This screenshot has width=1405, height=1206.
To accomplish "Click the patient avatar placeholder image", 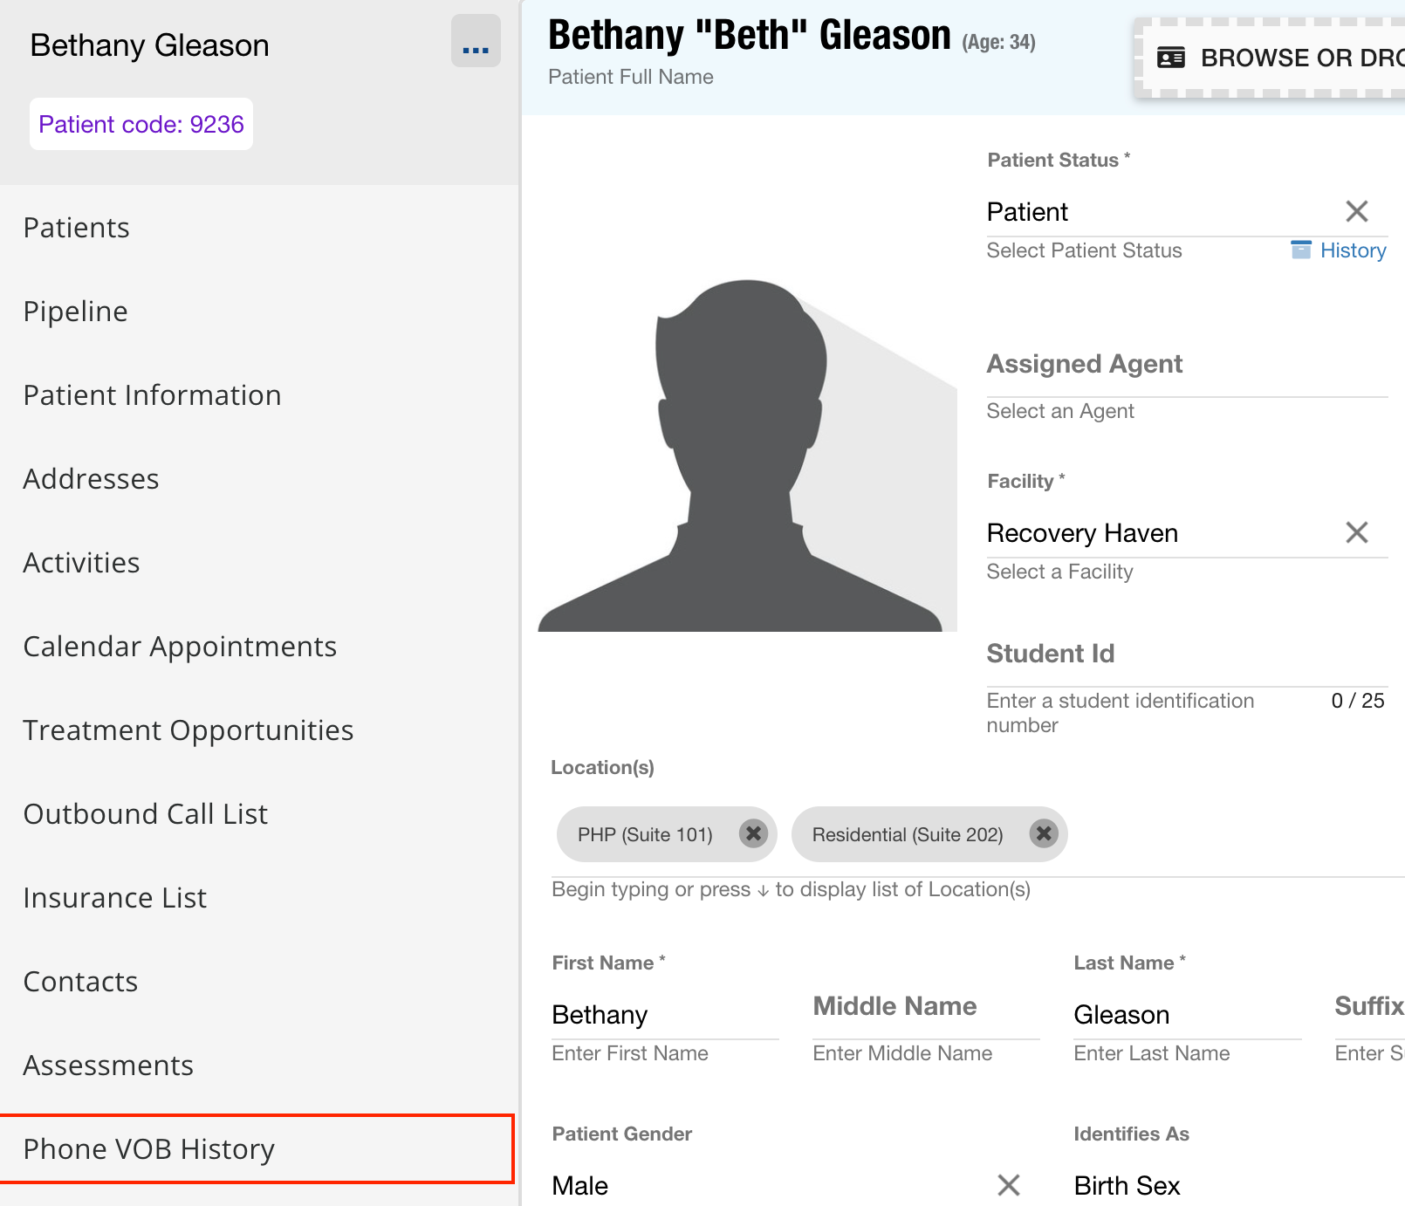I will (747, 456).
